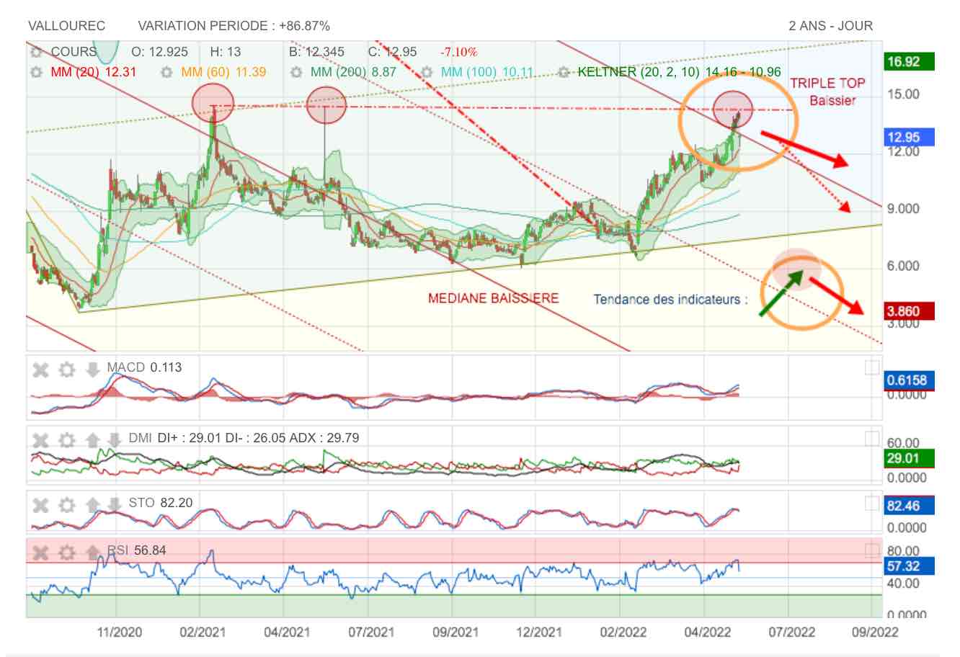Open the MM (20) settings gear
This screenshot has width=960, height=657.
pos(35,72)
